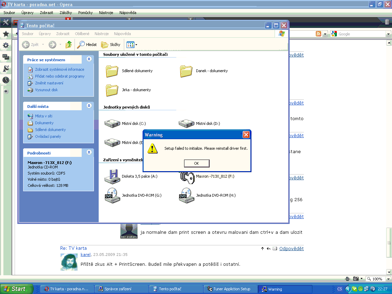Open Opera Bookmarks star panel icon
The image size is (392, 294).
tap(6, 34)
